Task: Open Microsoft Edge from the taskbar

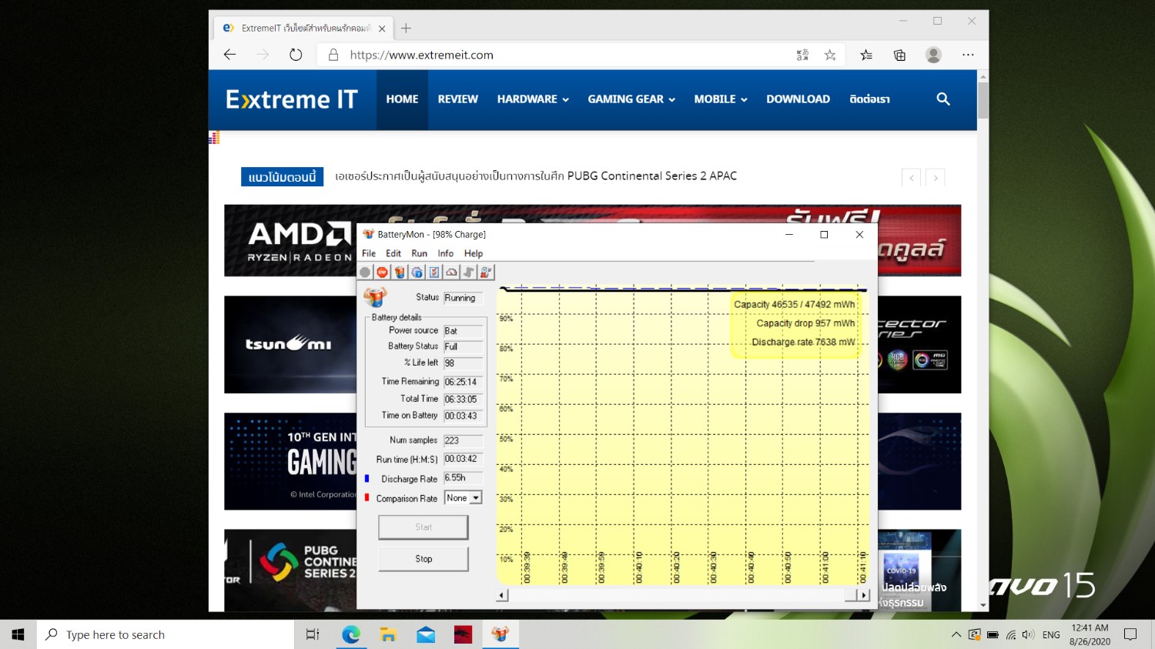Action: (x=351, y=634)
